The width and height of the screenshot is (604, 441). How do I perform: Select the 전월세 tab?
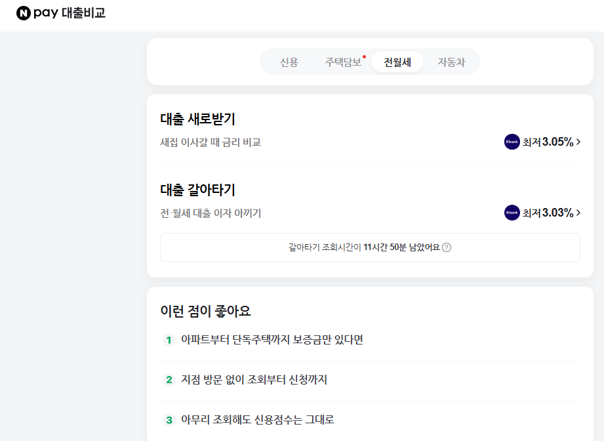click(x=397, y=62)
